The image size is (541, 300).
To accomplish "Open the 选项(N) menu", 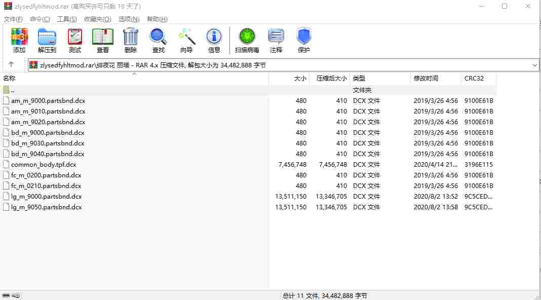I will coord(129,19).
